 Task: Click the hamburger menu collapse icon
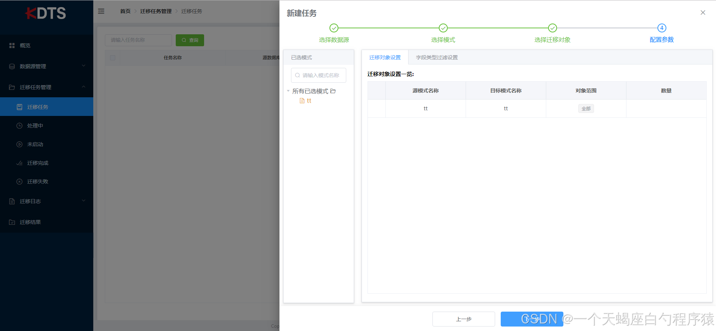click(101, 11)
